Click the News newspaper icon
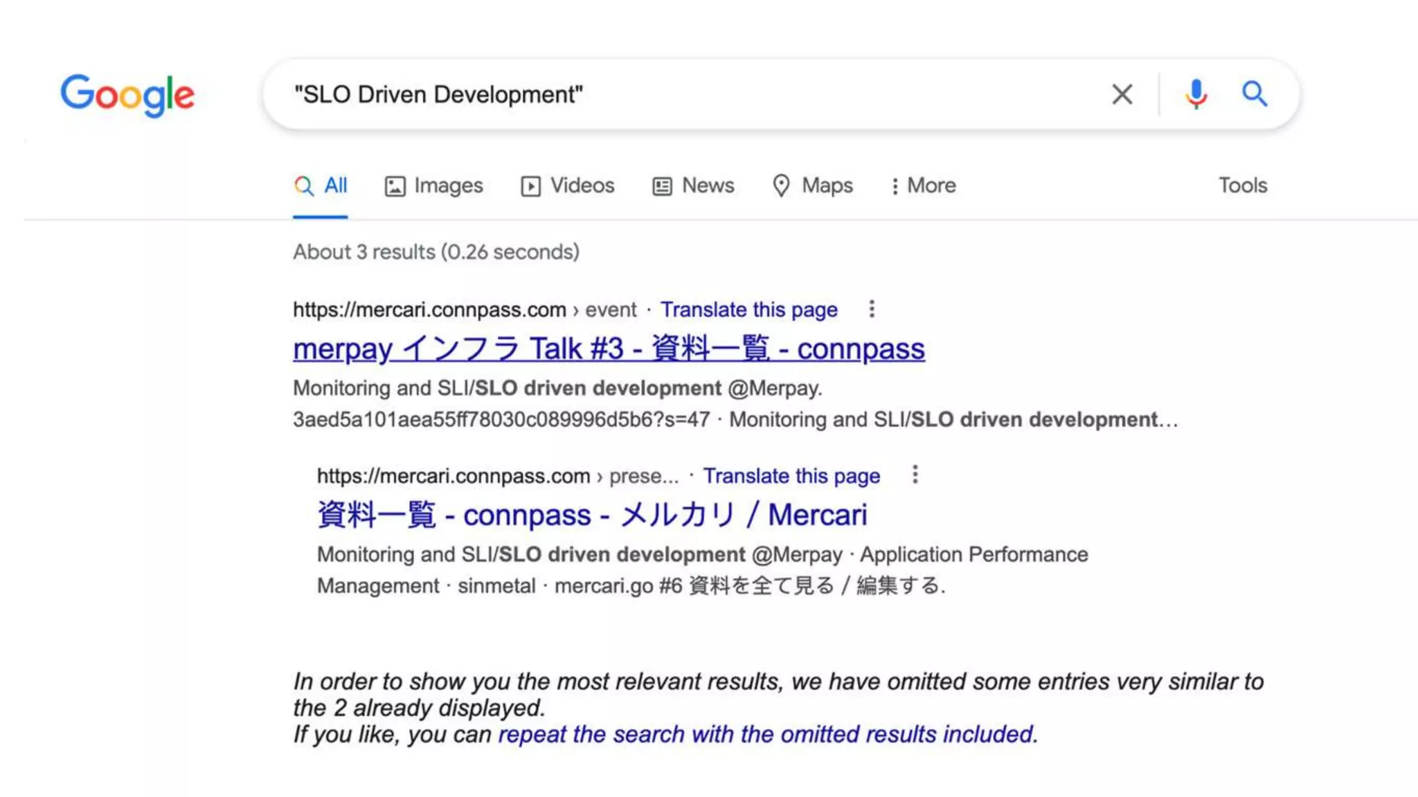1418x797 pixels. point(662,186)
